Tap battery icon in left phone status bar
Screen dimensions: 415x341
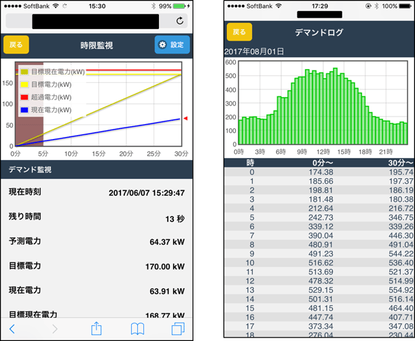pyautogui.click(x=179, y=6)
